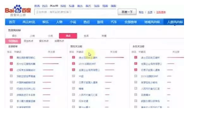Select the 生活 category tab under 性别风向标
This screenshot has height=122, width=199.
pyautogui.click(x=86, y=36)
